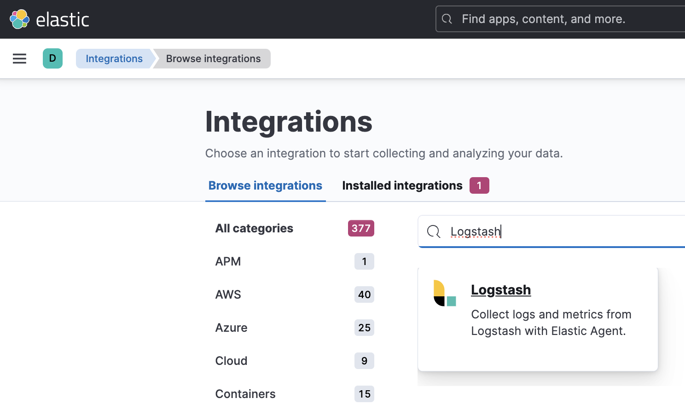Viewport: 685px width, 404px height.
Task: Open the Logstash integration title link
Action: pos(501,290)
